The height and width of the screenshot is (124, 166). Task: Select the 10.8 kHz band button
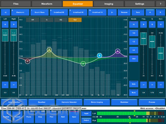(134, 59)
